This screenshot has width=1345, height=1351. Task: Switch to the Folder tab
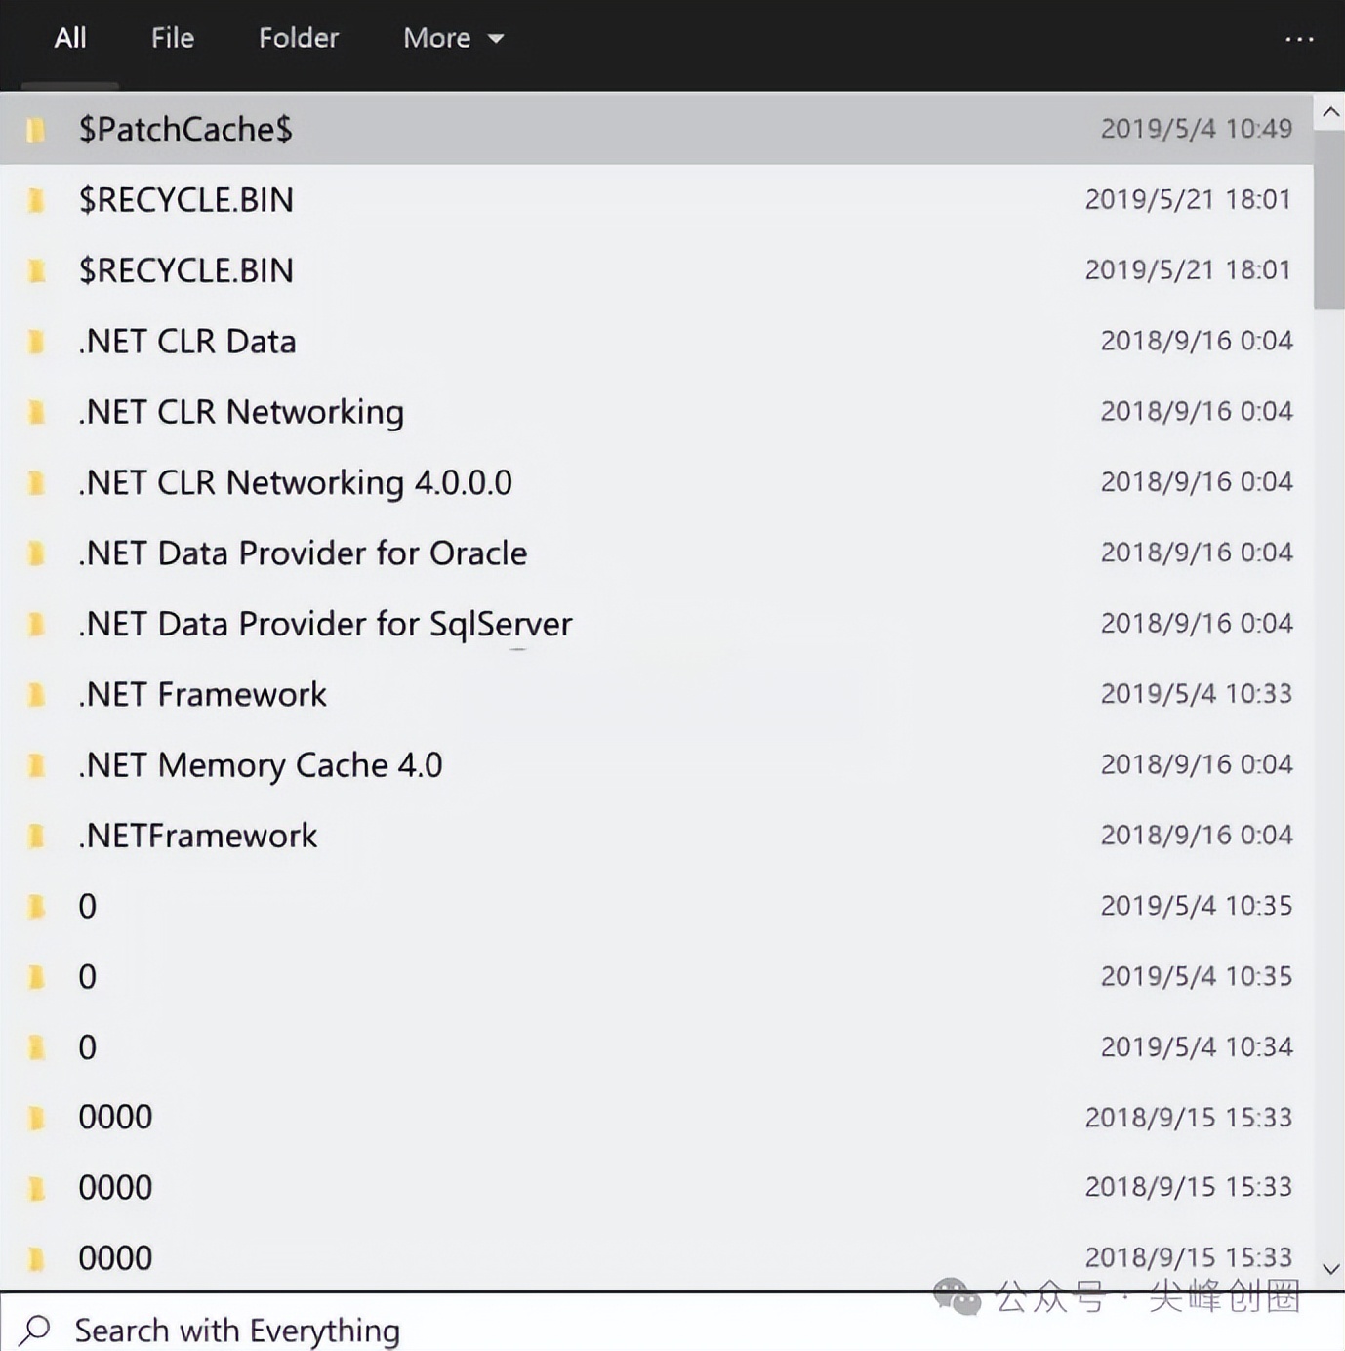(x=299, y=38)
